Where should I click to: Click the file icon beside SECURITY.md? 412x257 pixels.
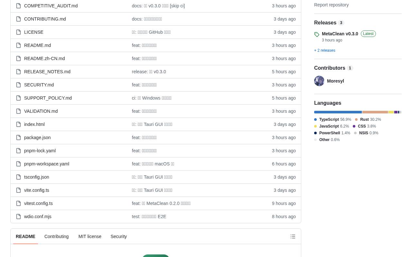(x=18, y=85)
